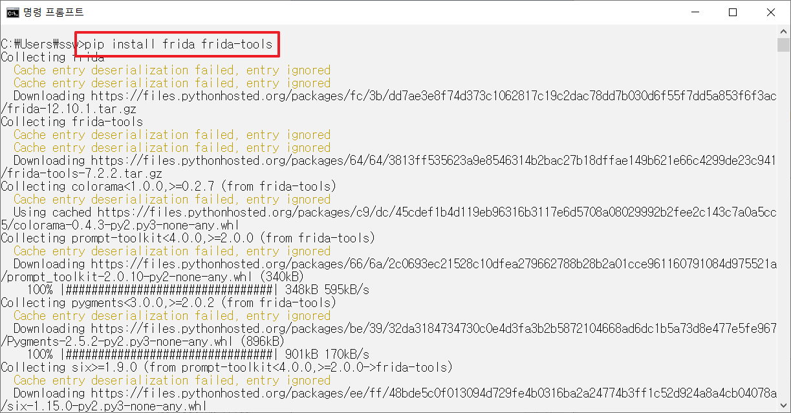Click the '명령 프롬프트' window title text
Image resolution: width=791 pixels, height=413 pixels.
point(54,12)
